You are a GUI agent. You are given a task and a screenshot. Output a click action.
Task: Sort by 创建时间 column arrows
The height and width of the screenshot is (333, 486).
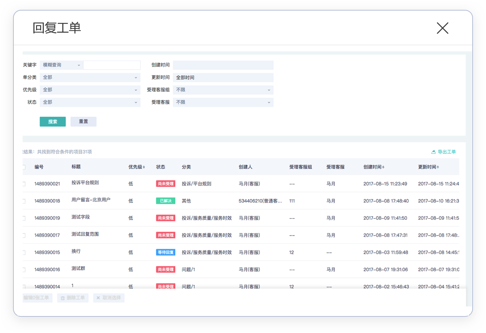[383, 167]
